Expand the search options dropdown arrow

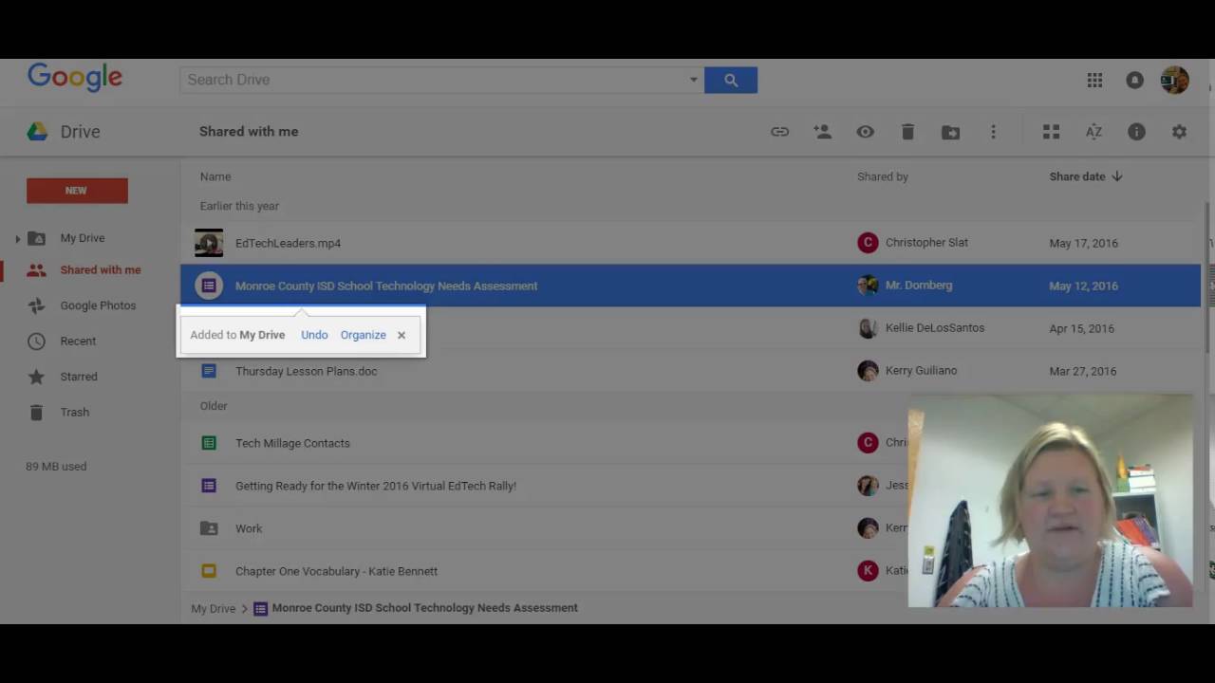tap(694, 80)
